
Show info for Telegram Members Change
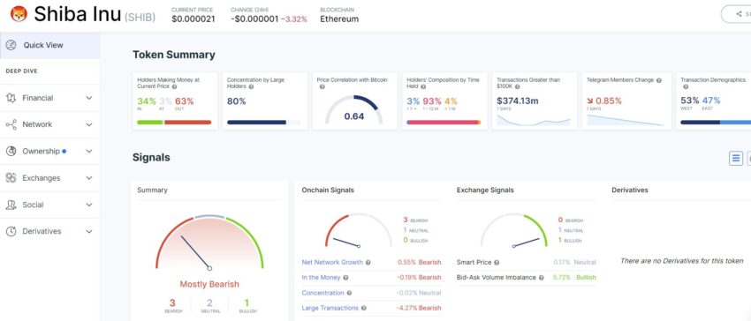659,80
